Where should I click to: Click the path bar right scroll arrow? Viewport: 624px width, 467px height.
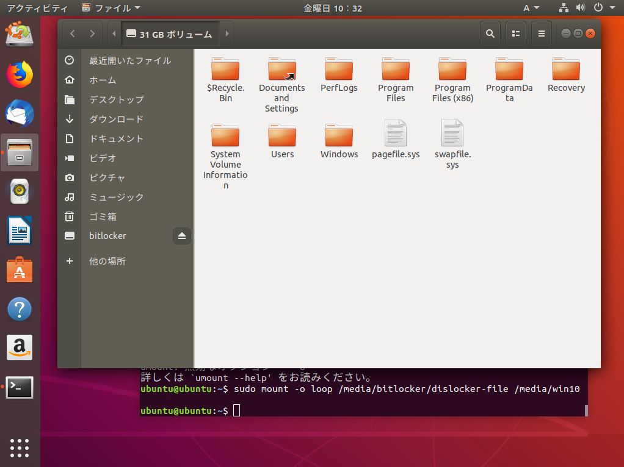tap(227, 34)
